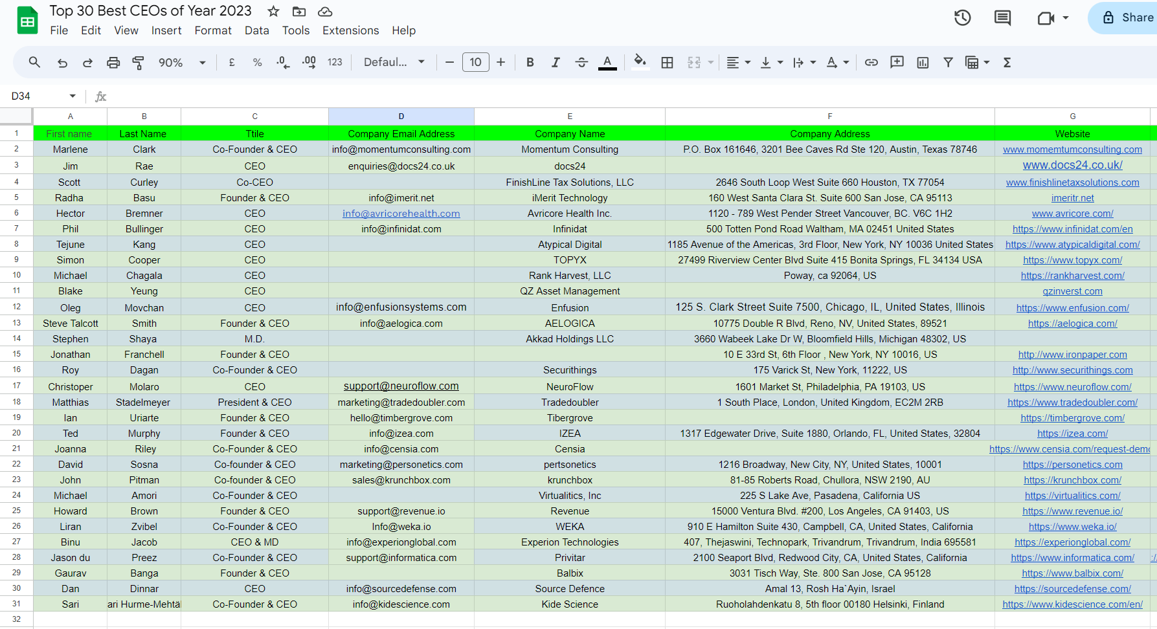The height and width of the screenshot is (629, 1157).
Task: Expand meeting options arrow beside camera
Action: click(1066, 18)
